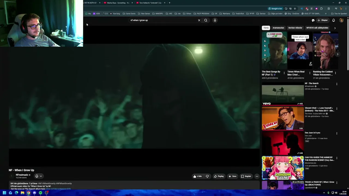Image resolution: width=349 pixels, height=196 pixels.
Task: Start voice search with the microphone
Action: point(215,20)
